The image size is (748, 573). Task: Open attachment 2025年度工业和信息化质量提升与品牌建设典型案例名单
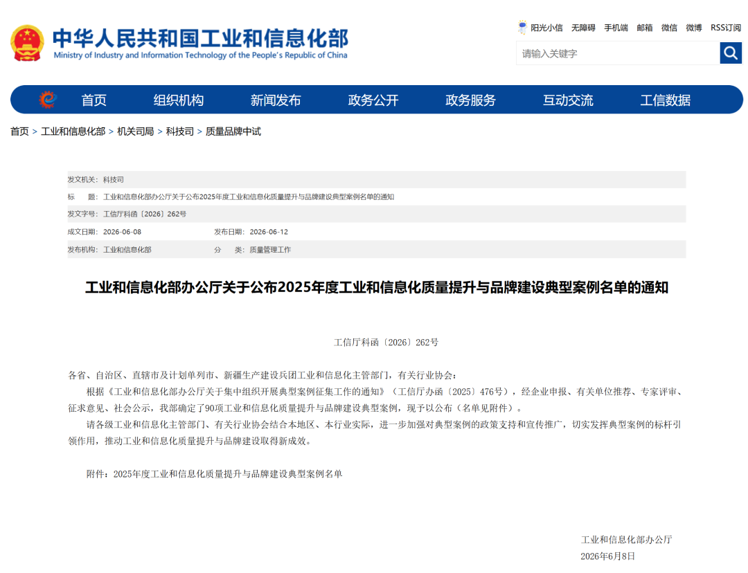(x=228, y=474)
